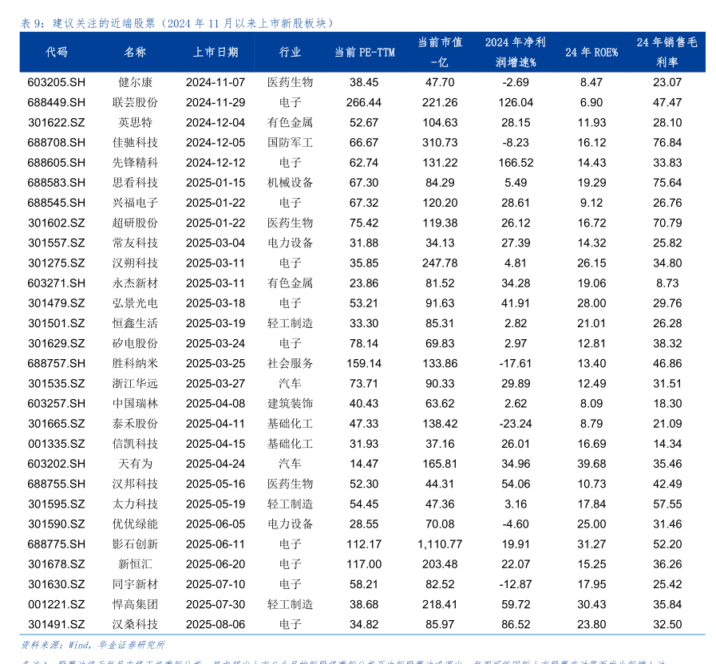716x664 pixels.
Task: Click stock name 汉桑科技
Action: click(x=135, y=625)
